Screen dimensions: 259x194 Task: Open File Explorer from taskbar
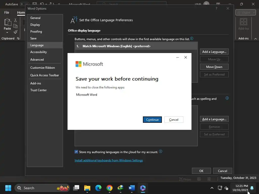pyautogui.click(x=87, y=188)
